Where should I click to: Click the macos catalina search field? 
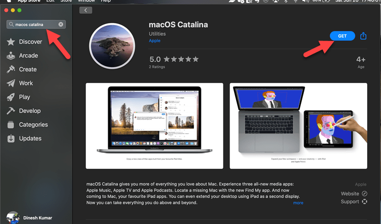point(36,24)
